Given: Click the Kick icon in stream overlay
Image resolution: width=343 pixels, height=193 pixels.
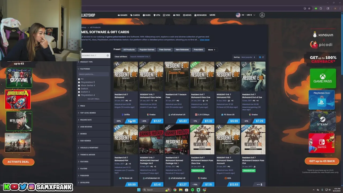Looking at the screenshot, I should 6,187.
